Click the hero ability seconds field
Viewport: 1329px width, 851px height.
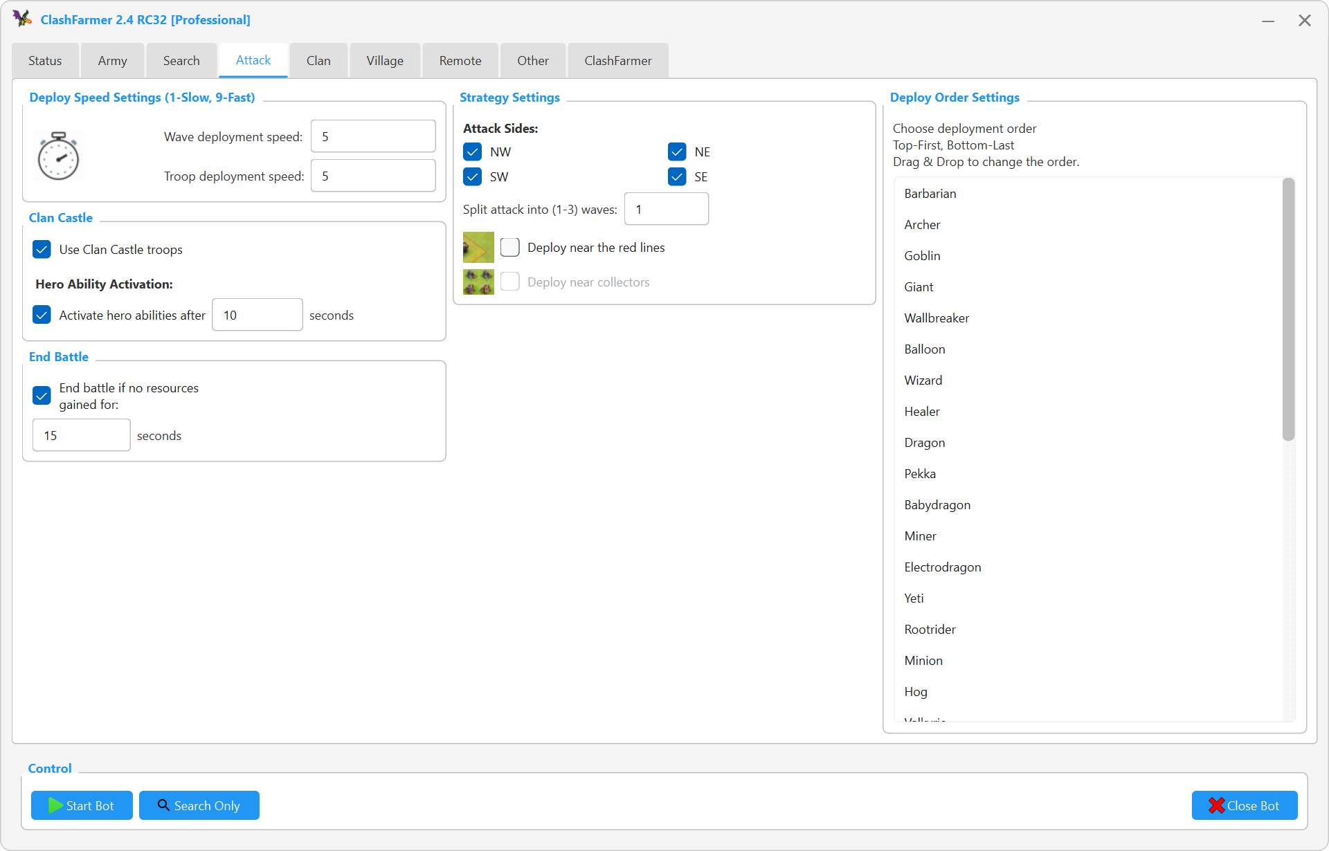pyautogui.click(x=257, y=315)
